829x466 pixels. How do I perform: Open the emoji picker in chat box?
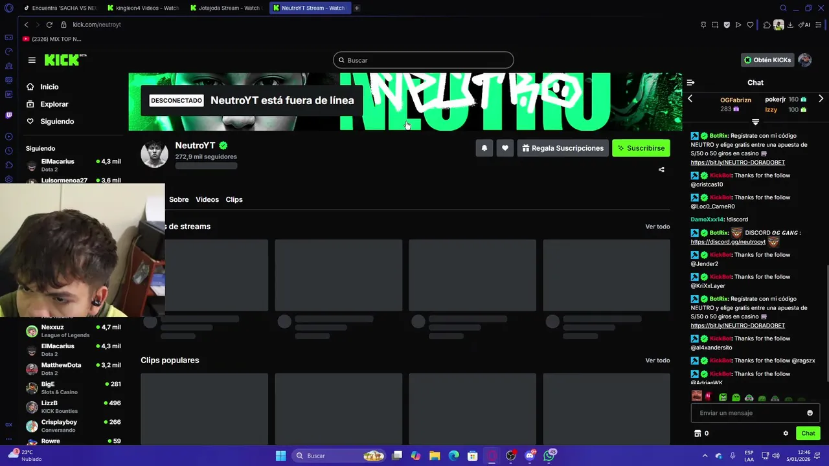810,413
